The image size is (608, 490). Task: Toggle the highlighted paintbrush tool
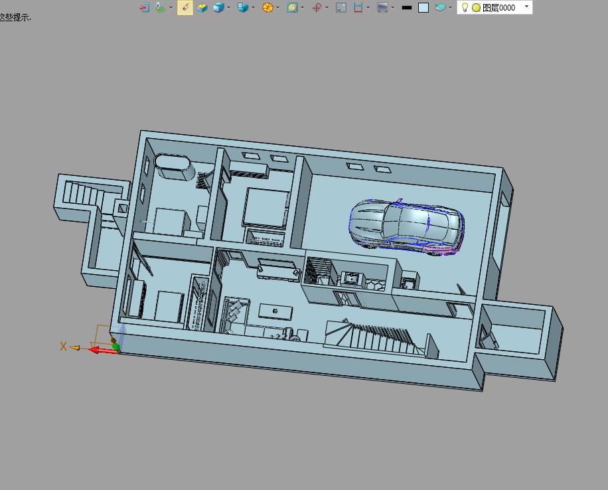[185, 7]
